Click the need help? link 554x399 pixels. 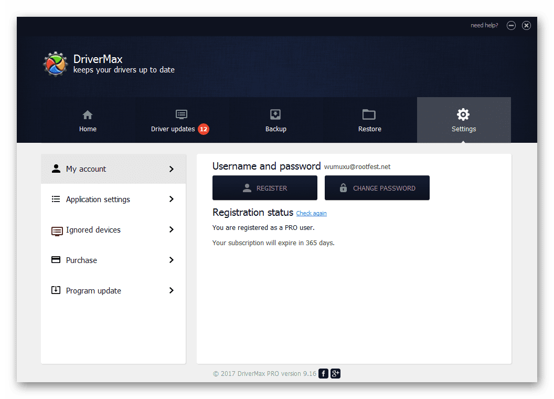(484, 26)
